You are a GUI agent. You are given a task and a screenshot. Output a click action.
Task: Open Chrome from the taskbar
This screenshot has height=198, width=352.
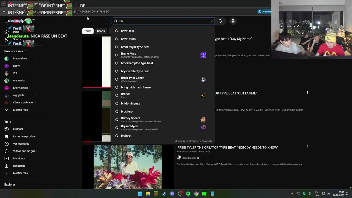[196, 194]
